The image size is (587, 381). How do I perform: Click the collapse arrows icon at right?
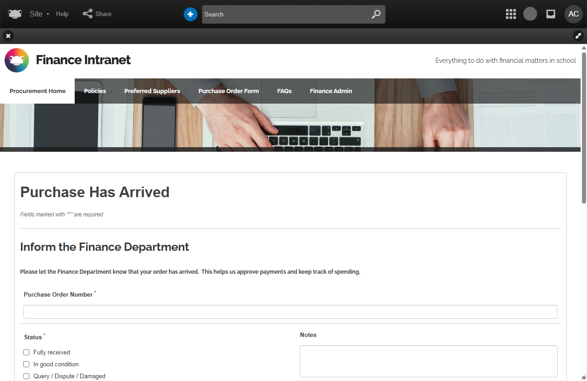click(x=578, y=36)
